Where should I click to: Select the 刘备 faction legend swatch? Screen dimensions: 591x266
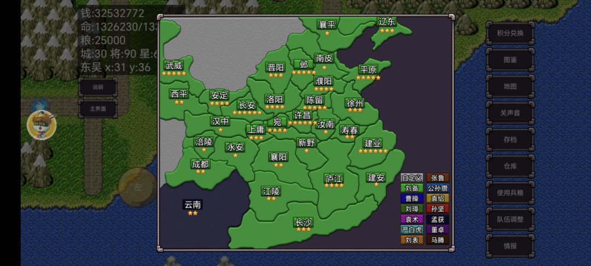(412, 188)
